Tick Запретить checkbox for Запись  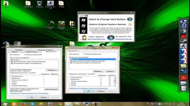pyautogui.click(x=110, y=85)
